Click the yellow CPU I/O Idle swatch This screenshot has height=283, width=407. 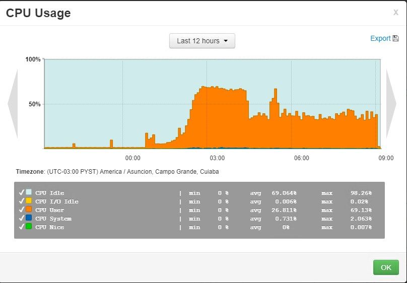tap(29, 200)
